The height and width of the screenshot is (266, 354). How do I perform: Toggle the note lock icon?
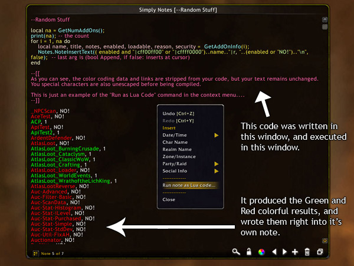coord(249,252)
